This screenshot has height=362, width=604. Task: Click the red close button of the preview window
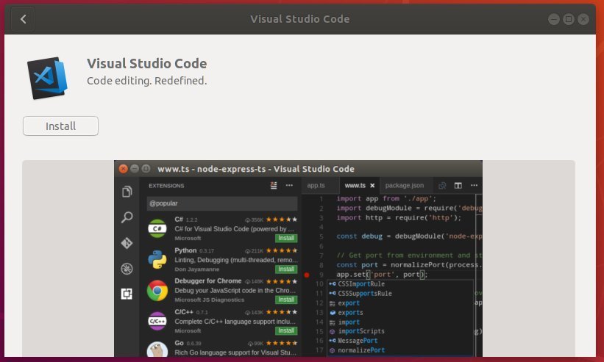124,169
